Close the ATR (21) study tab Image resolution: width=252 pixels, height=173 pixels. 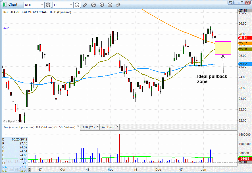[97, 127]
